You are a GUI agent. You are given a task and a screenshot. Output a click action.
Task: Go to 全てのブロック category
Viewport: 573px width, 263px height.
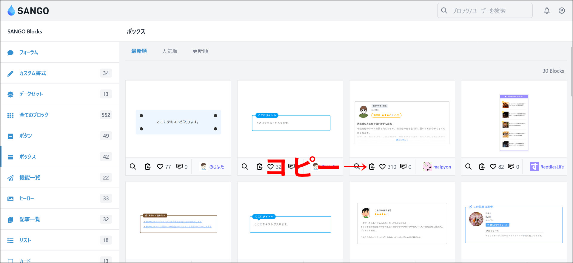pos(34,115)
